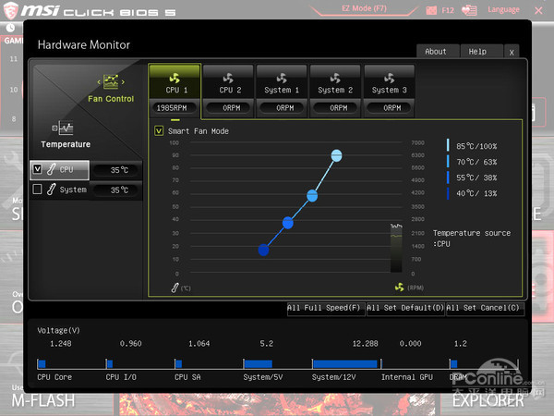The height and width of the screenshot is (416, 554).
Task: Click the 40℃/13% legend entry
Action: pyautogui.click(x=472, y=193)
